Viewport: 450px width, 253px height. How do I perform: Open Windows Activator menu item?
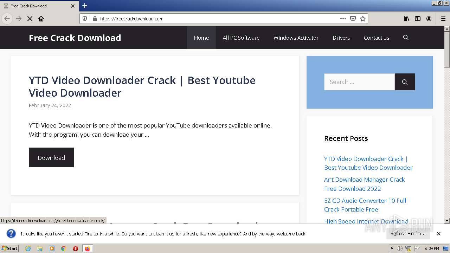tap(296, 38)
